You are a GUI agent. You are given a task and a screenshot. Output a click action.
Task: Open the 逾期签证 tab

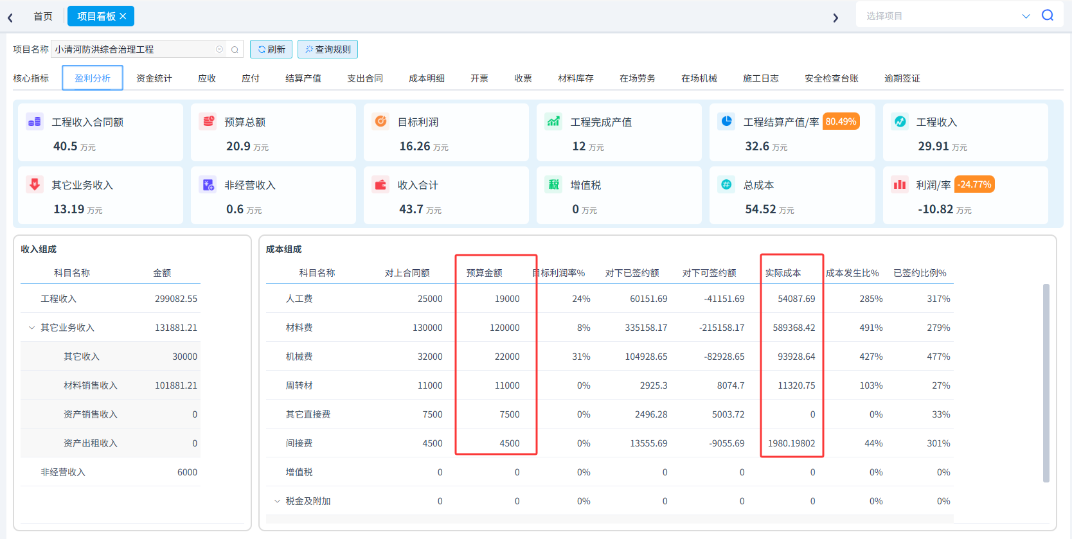click(x=902, y=78)
